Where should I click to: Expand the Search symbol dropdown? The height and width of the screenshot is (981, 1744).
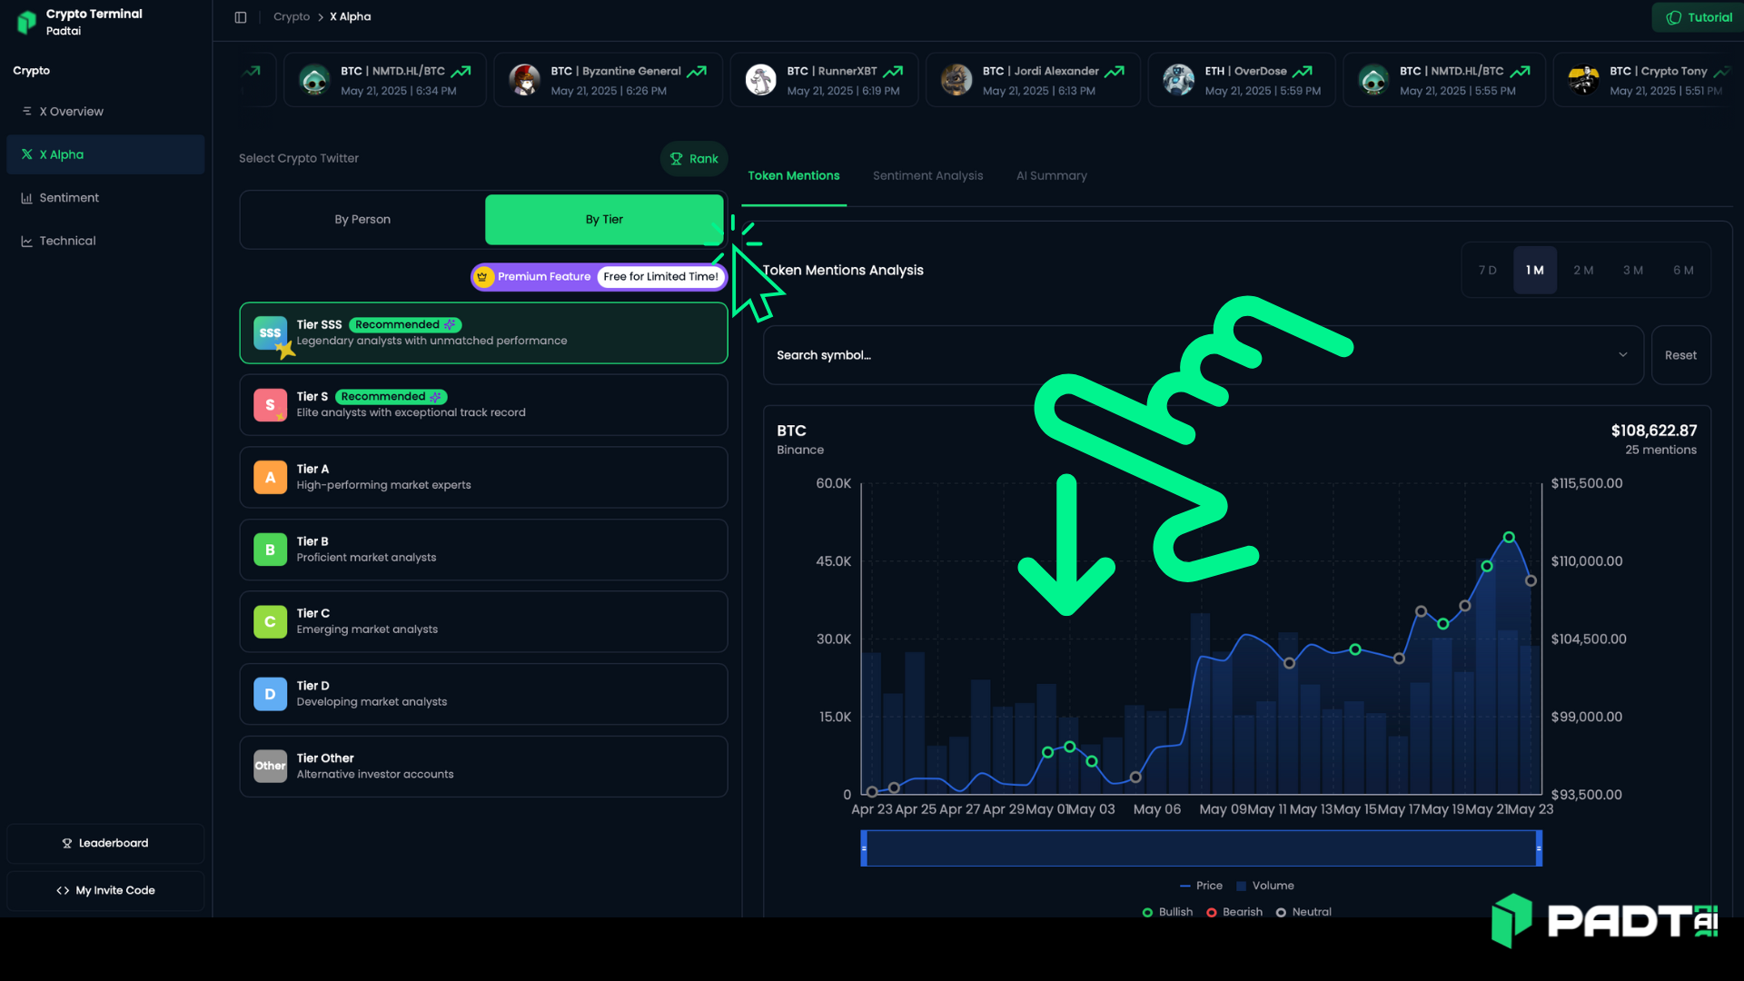click(x=1622, y=355)
